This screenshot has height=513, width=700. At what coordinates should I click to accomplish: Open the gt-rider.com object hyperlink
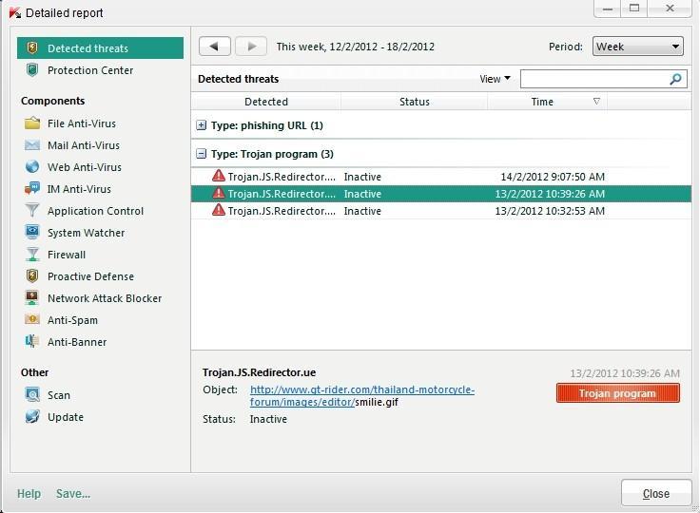(x=361, y=389)
